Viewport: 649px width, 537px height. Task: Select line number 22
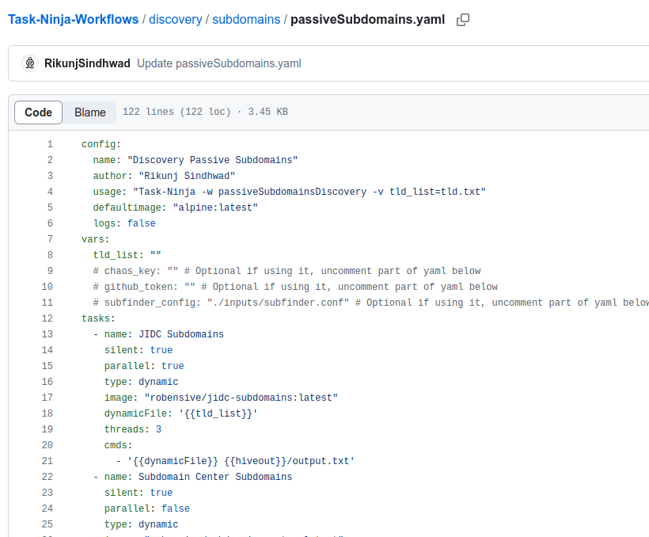(x=47, y=477)
